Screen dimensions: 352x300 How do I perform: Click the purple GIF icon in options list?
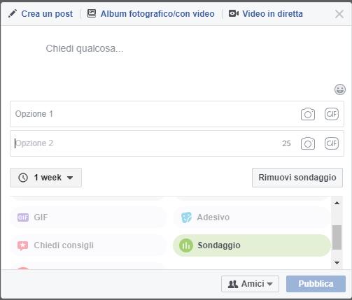(23, 217)
